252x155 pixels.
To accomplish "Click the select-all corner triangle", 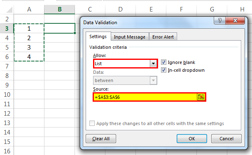I will [9, 10].
